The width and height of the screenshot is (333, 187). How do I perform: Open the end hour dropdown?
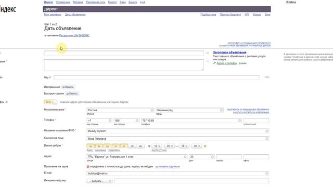[x=184, y=146]
